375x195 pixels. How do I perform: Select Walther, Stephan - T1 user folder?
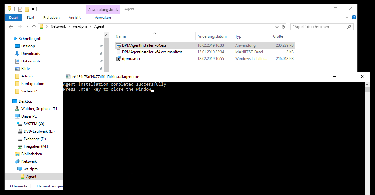(x=39, y=108)
